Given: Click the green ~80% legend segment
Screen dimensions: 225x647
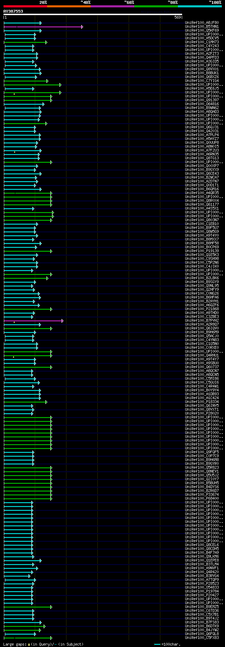Looking at the screenshot, I should click(x=156, y=6).
